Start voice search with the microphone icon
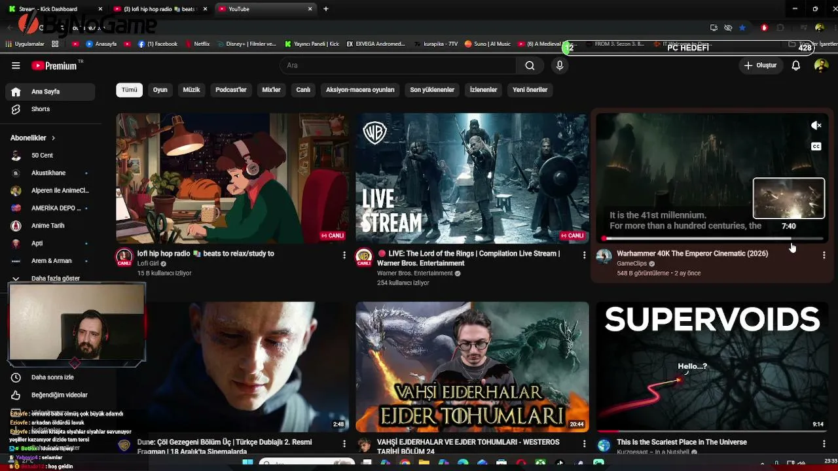 560,65
